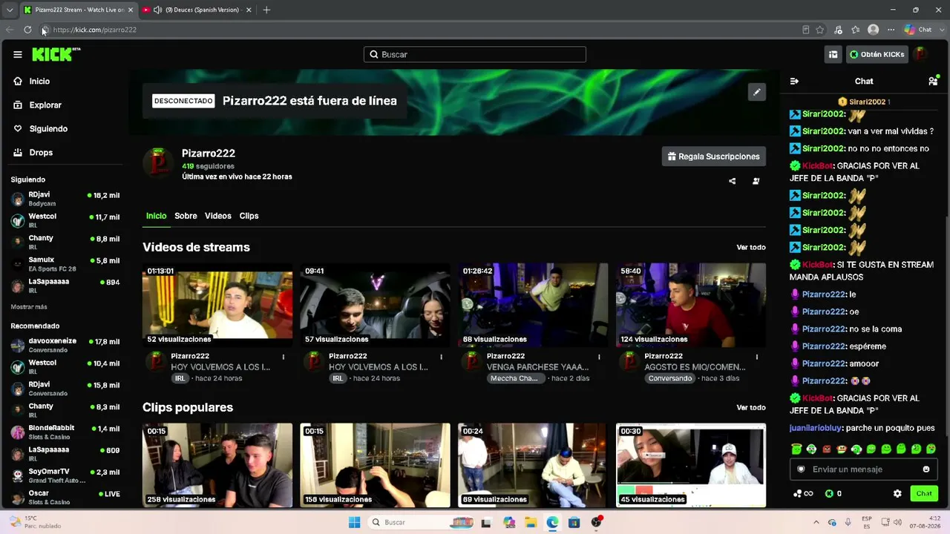Click the Enviar un mensaje chat field

pyautogui.click(x=863, y=469)
